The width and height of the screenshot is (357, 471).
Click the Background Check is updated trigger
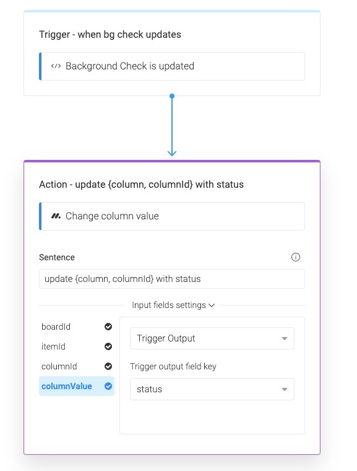(172, 66)
